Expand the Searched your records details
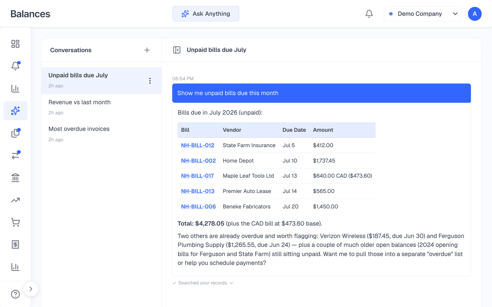 point(203,283)
